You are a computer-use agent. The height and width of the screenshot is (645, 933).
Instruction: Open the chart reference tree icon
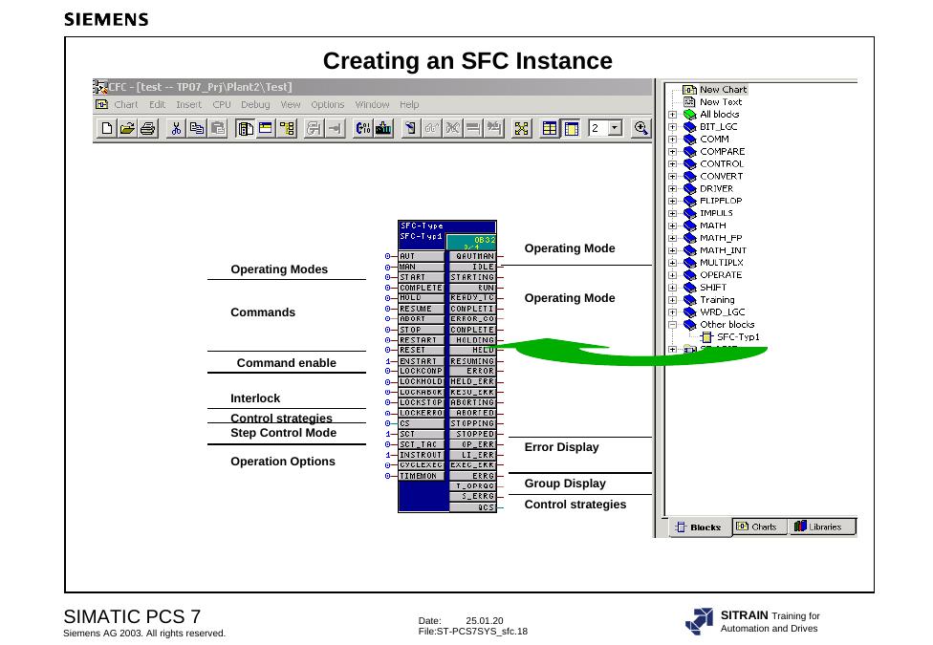pos(287,128)
